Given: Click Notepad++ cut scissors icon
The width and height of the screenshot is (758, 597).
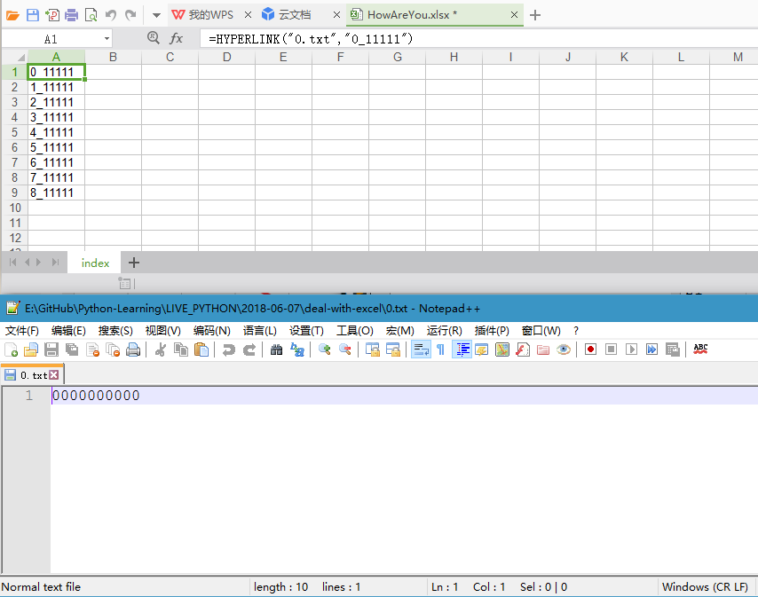Looking at the screenshot, I should pos(161,350).
